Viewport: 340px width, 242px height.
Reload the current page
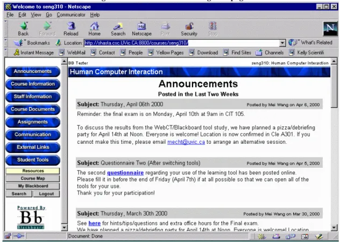point(71,29)
